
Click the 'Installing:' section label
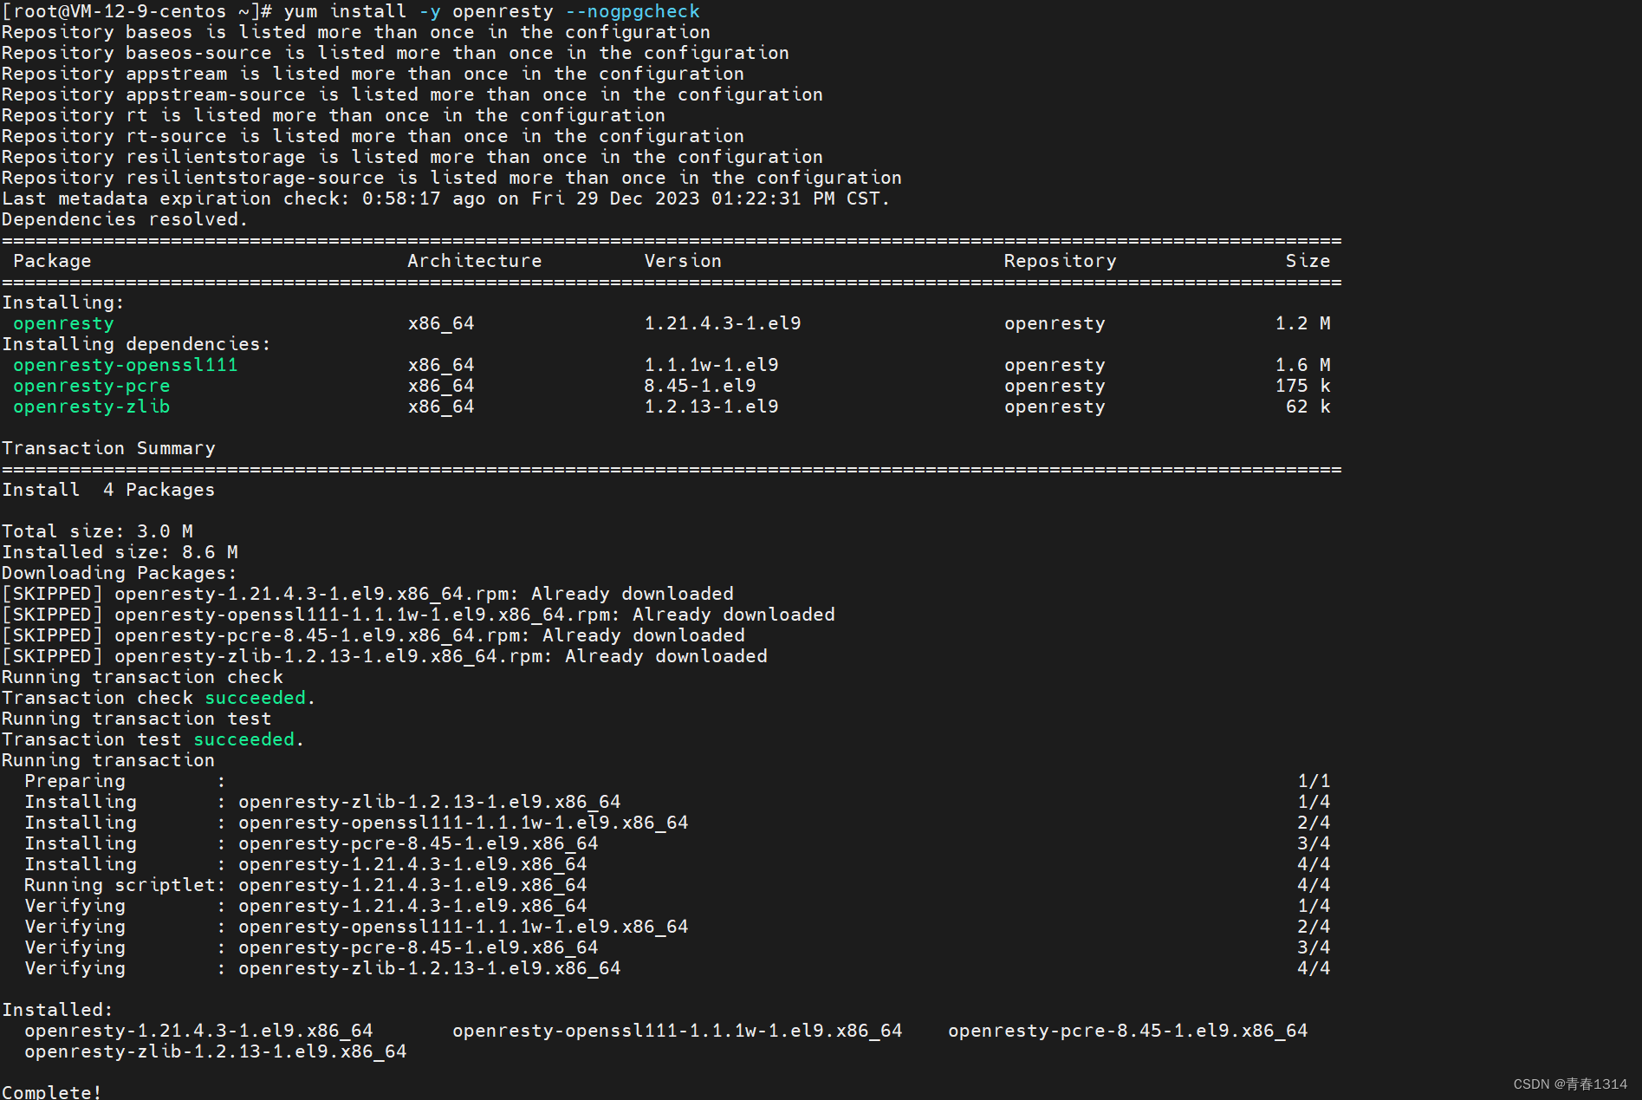[x=63, y=303]
